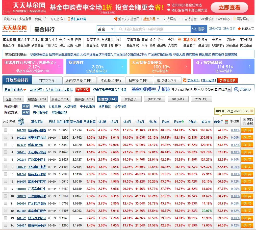The width and height of the screenshot is (256, 230).
Task: Click the hamburger icon beside 网站导航
Action: tap(235, 19)
